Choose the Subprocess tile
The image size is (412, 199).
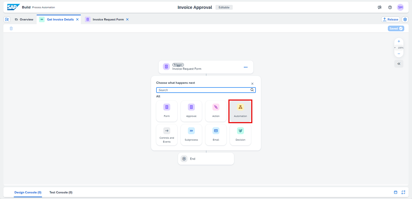coord(191,135)
